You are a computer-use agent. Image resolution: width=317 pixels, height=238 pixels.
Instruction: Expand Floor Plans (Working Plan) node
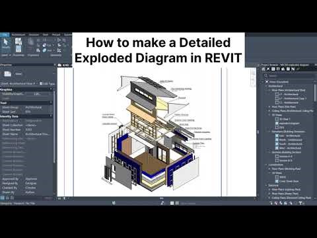tap(269, 169)
